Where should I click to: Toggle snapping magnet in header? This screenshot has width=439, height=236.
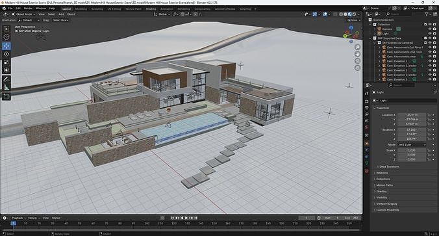183,14
